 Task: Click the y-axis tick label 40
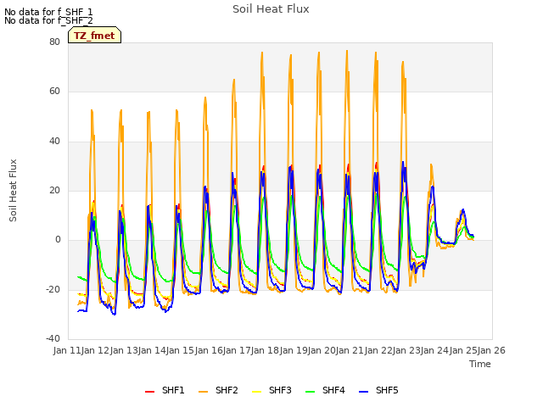pyautogui.click(x=54, y=142)
